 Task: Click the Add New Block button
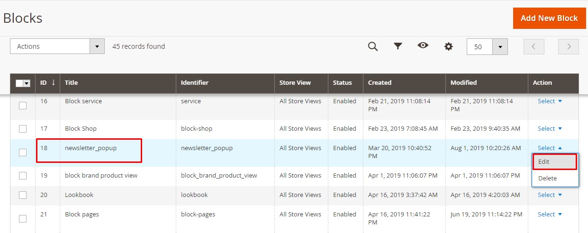[549, 18]
